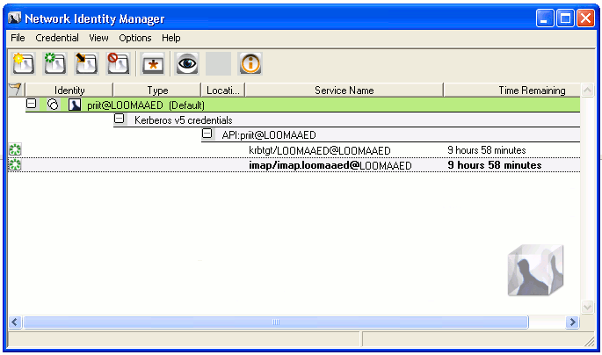Sort by the Service Name column header
Screen dimensions: 602x355
pyautogui.click(x=344, y=90)
